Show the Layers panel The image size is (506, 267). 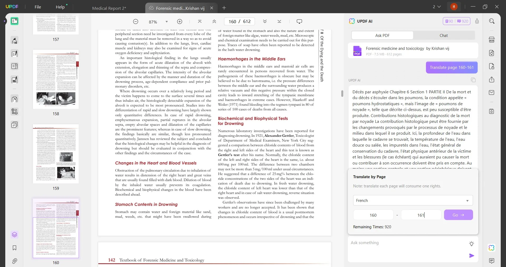tap(14, 234)
